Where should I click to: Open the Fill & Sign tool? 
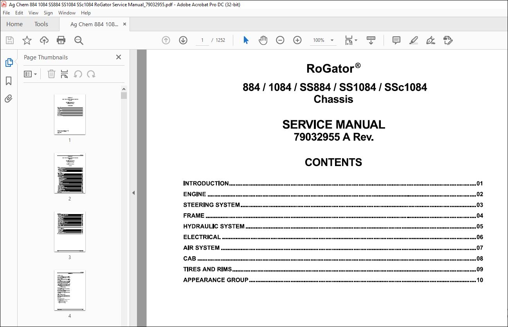tap(431, 40)
